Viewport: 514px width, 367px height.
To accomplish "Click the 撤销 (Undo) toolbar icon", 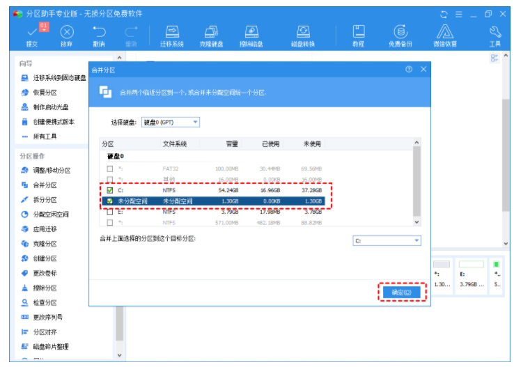I will click(99, 35).
